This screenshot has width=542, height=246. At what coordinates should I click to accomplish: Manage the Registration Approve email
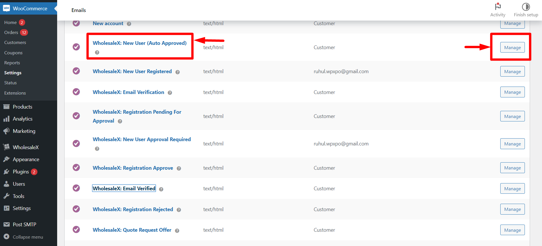click(512, 168)
